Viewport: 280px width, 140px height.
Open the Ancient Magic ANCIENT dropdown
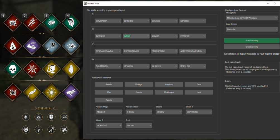[x=109, y=112]
